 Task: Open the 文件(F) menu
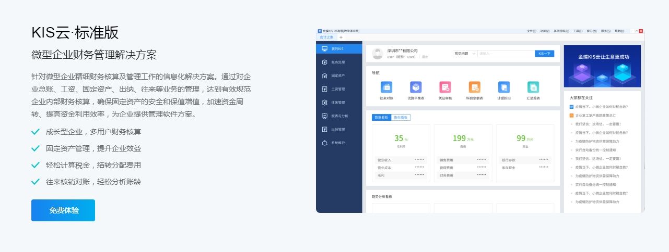coord(531,31)
